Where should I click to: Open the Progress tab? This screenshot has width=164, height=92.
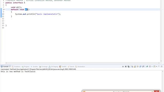coord(26,66)
